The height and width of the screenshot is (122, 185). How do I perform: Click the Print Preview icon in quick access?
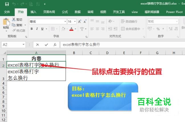(31, 4)
